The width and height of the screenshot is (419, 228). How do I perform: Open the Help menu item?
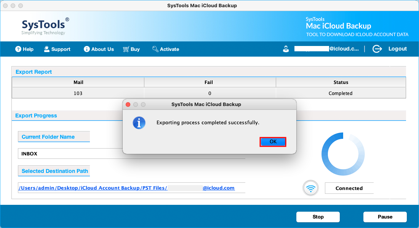tap(24, 49)
